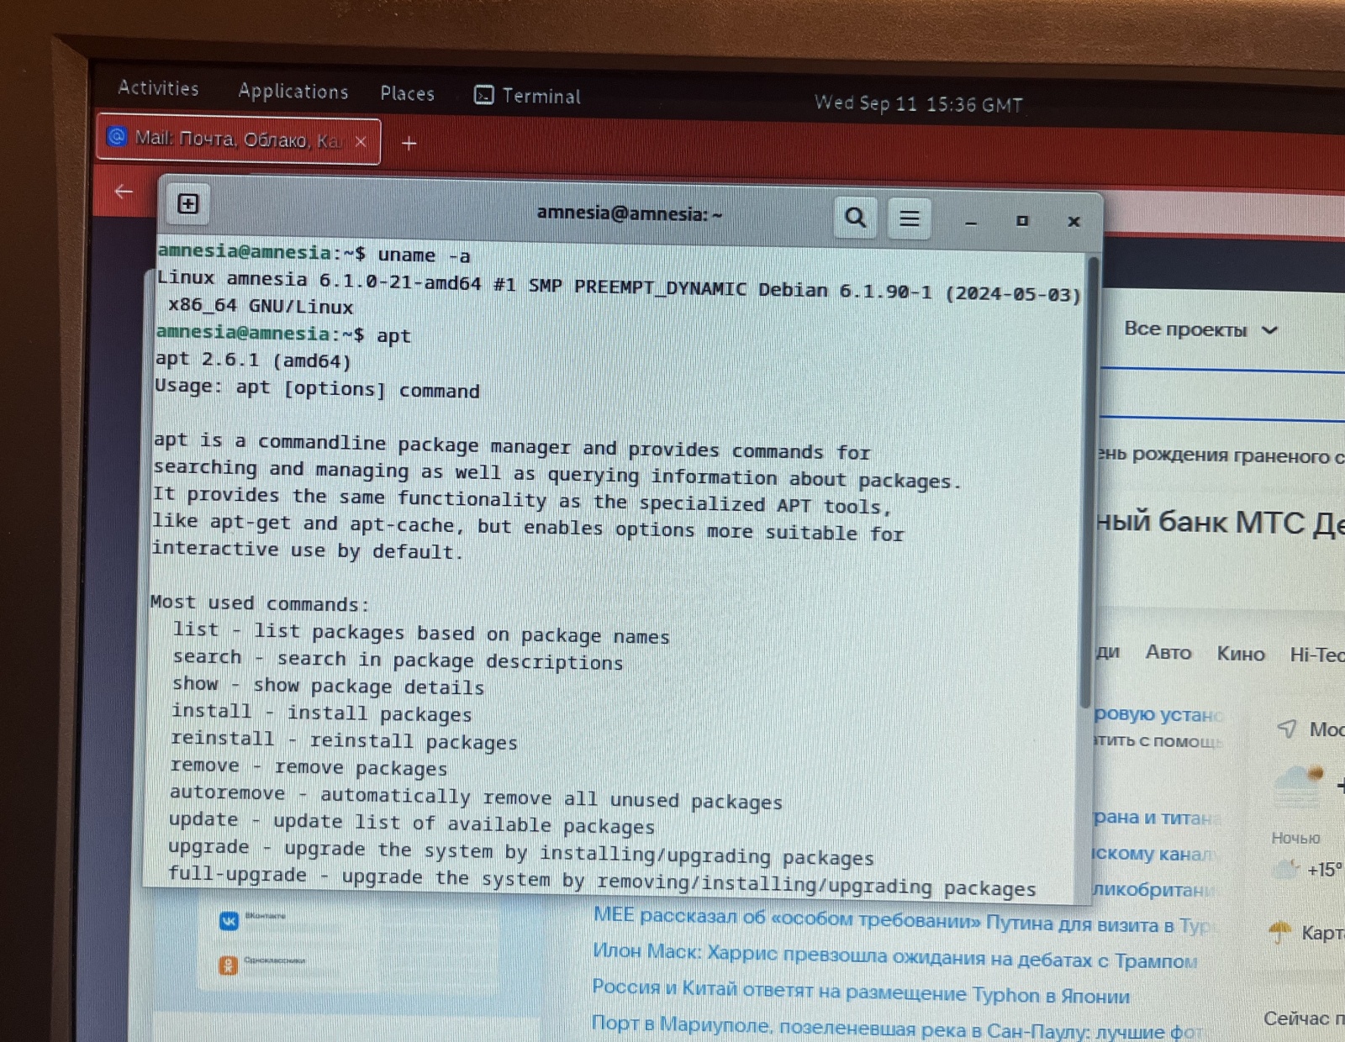Close the amnesia terminal window
Viewport: 1345px width, 1042px height.
[1073, 222]
